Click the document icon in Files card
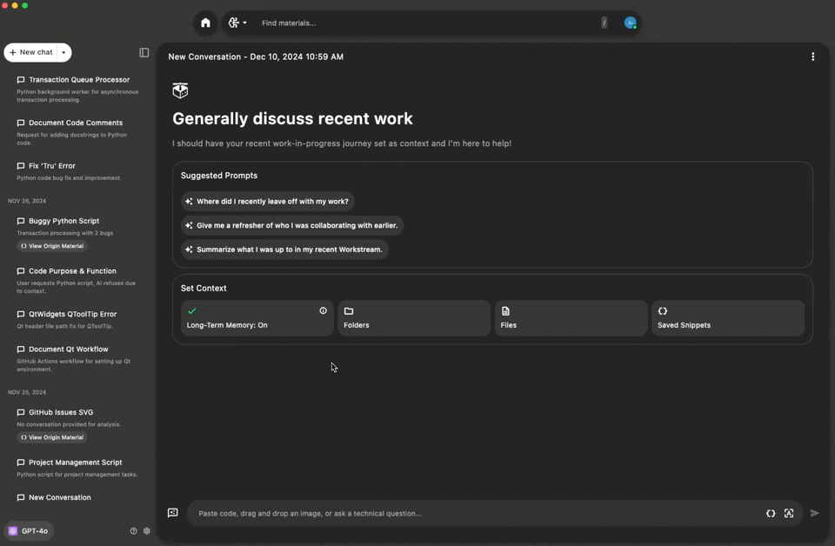835x546 pixels. pos(505,310)
